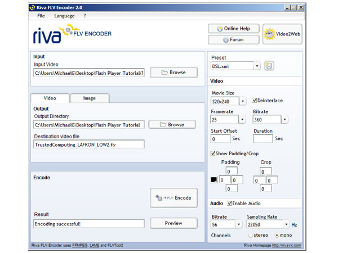Click the right Padding value field
The image size is (338, 253).
pos(237,180)
